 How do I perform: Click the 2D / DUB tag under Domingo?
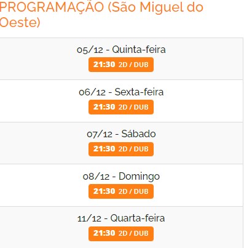[x=133, y=191]
